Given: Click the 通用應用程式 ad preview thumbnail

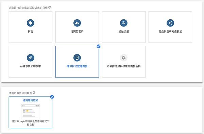Looking at the screenshot, I should pyautogui.click(x=31, y=111).
